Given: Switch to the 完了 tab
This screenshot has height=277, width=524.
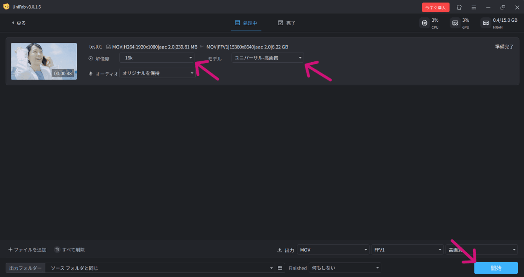Looking at the screenshot, I should click(x=287, y=23).
